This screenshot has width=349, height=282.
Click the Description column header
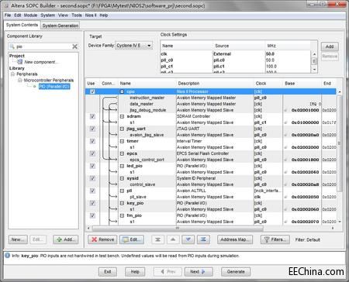click(188, 84)
